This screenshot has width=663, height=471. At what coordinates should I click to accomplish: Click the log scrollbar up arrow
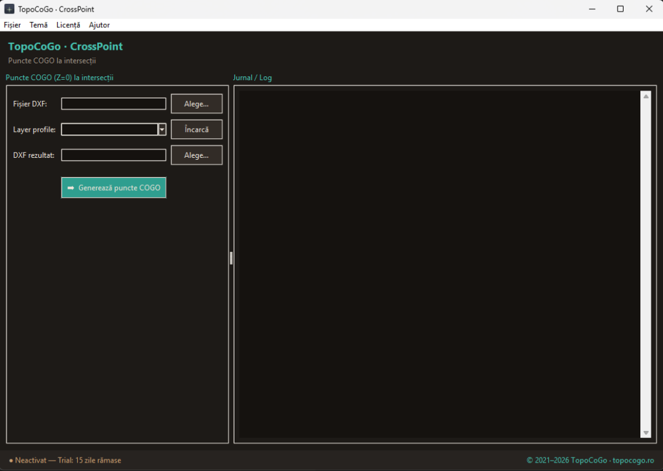pos(646,96)
